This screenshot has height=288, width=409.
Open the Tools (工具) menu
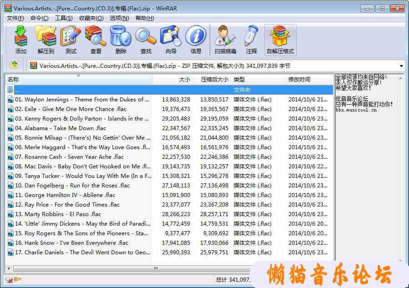(64, 18)
